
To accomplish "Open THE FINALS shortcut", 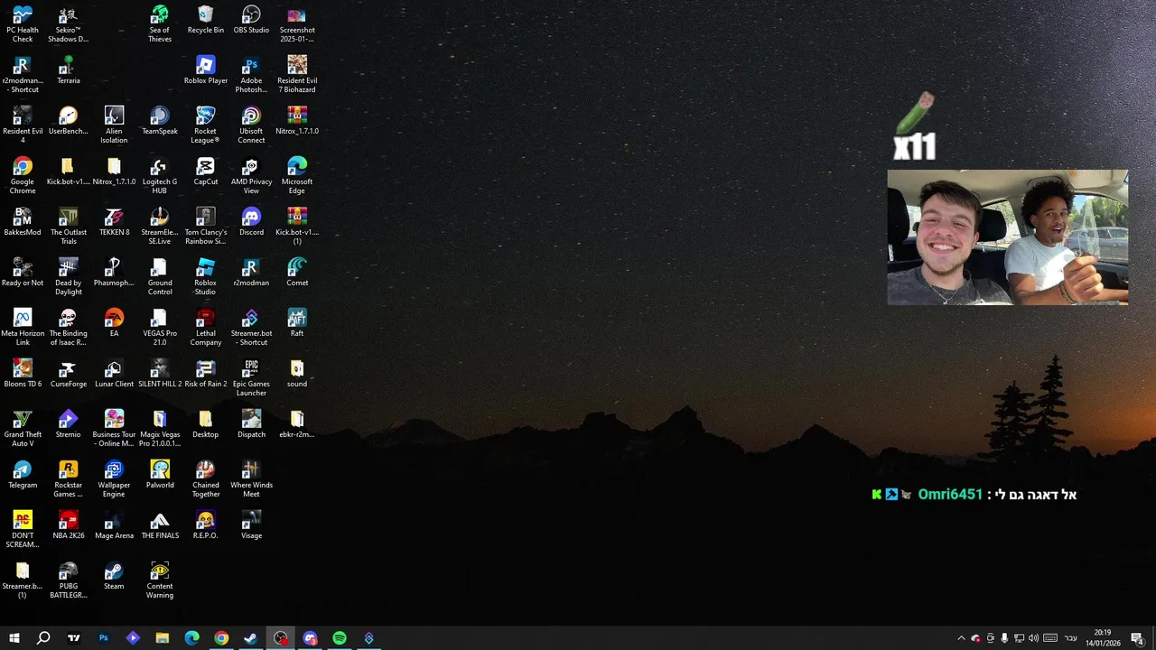I will pos(160,525).
